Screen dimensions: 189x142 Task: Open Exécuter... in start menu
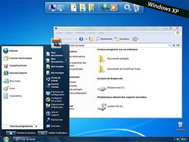[x=56, y=126]
